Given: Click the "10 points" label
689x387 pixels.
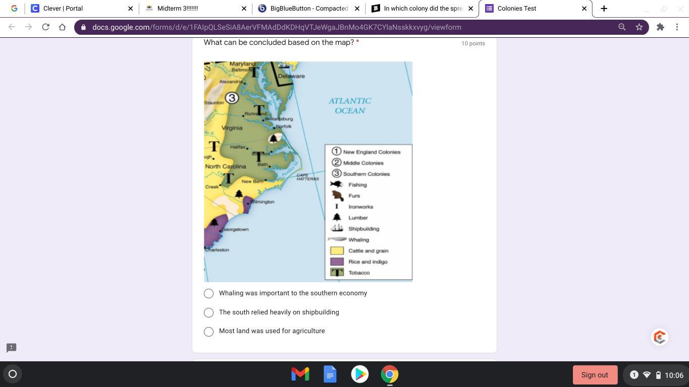Looking at the screenshot, I should (473, 43).
